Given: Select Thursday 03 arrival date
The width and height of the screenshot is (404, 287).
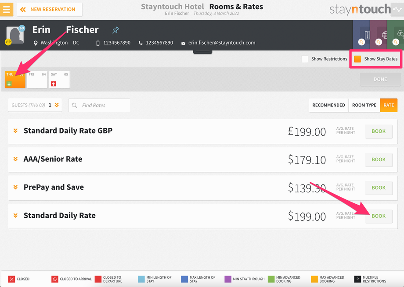Looking at the screenshot, I should click(x=15, y=80).
